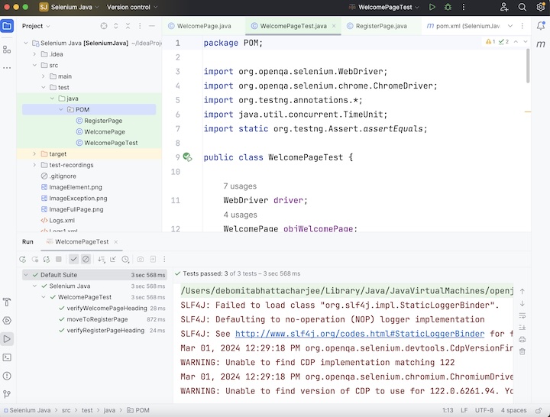The height and width of the screenshot is (417, 550).
Task: Toggle Show Ignored tests filter
Action: (86, 260)
